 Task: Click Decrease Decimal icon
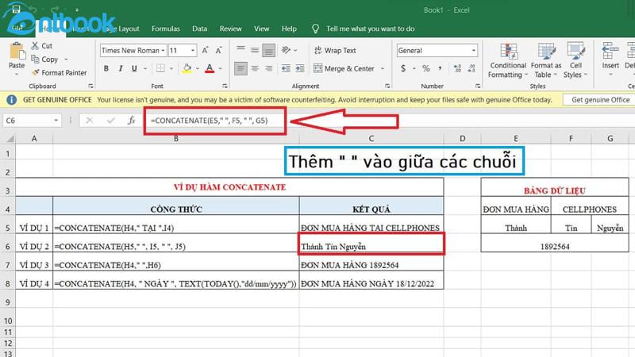[471, 68]
